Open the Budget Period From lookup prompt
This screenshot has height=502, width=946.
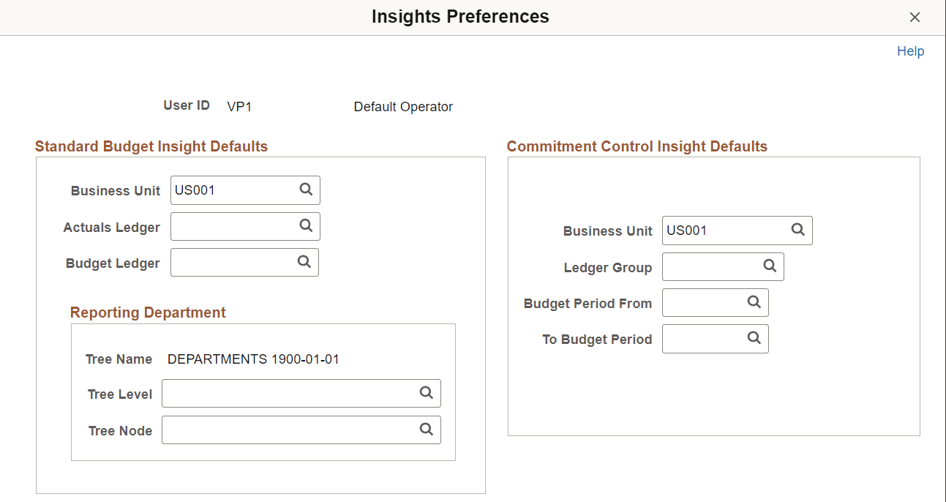(754, 302)
